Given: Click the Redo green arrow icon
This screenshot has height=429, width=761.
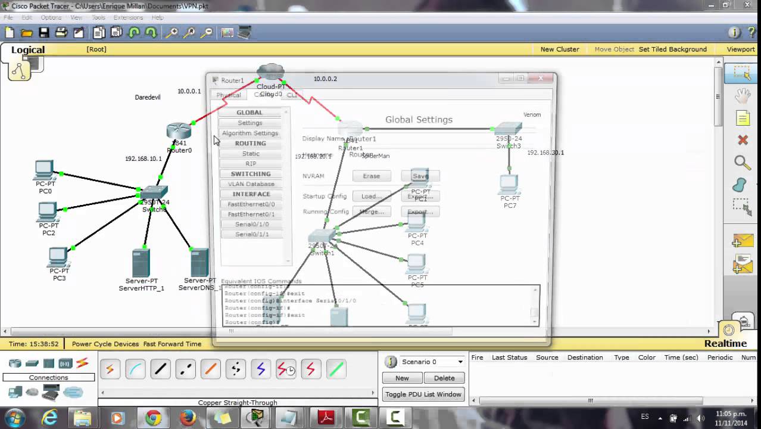Looking at the screenshot, I should tap(151, 33).
